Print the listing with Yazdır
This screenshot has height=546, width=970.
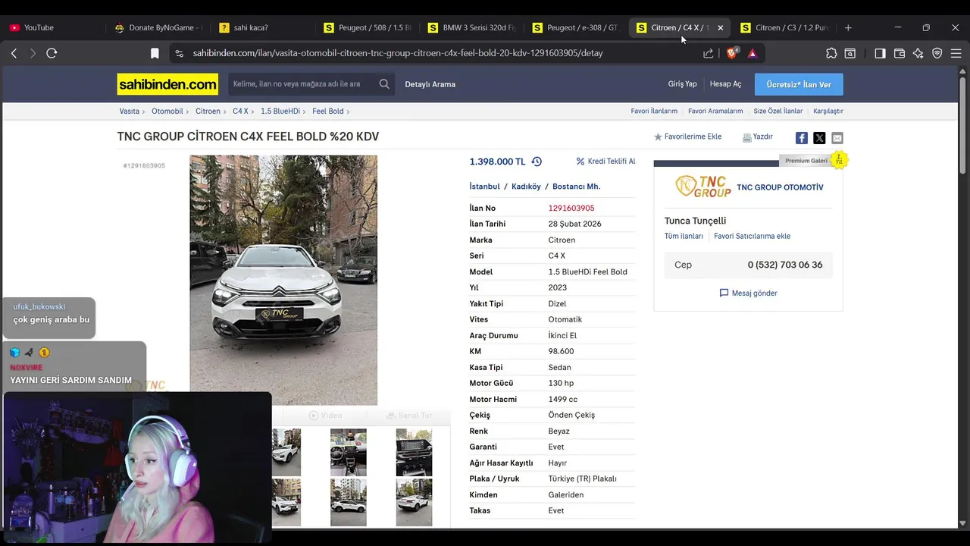758,137
